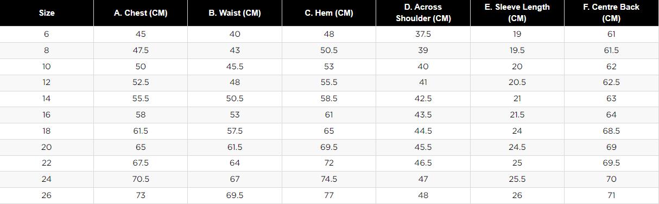Select the E. Sleeve Length (CM) header
Image resolution: width=659 pixels, height=204 pixels.
[x=517, y=13]
